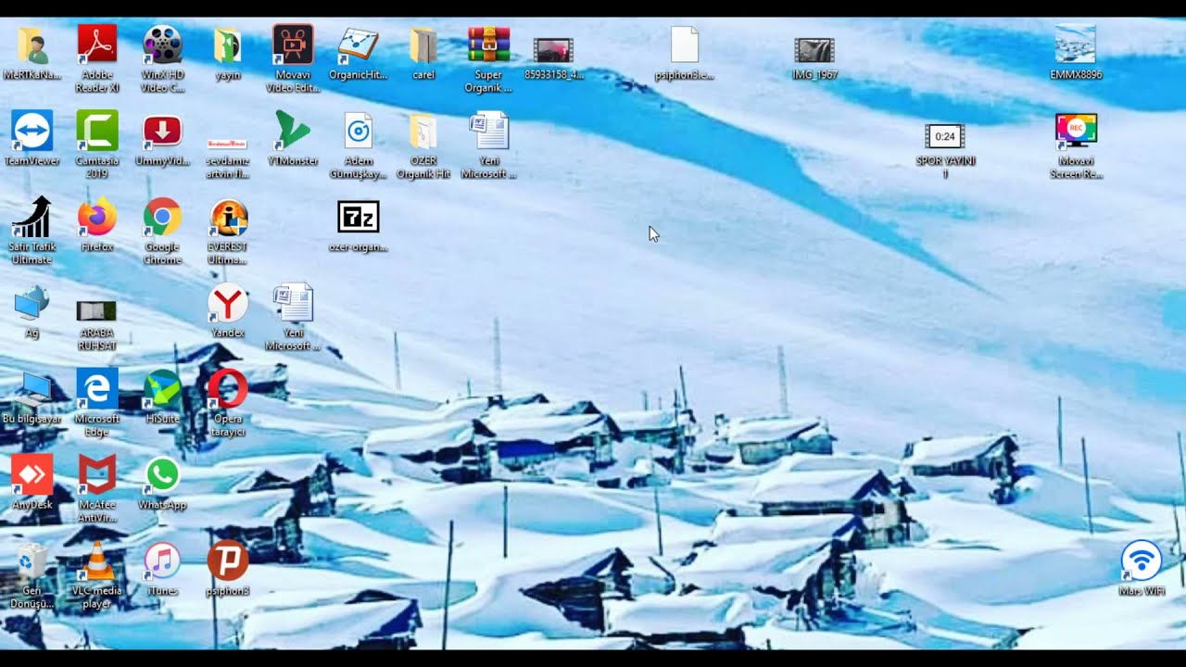Image resolution: width=1186 pixels, height=667 pixels.
Task: Launch psiphon3 shortcut with P logo
Action: click(228, 561)
